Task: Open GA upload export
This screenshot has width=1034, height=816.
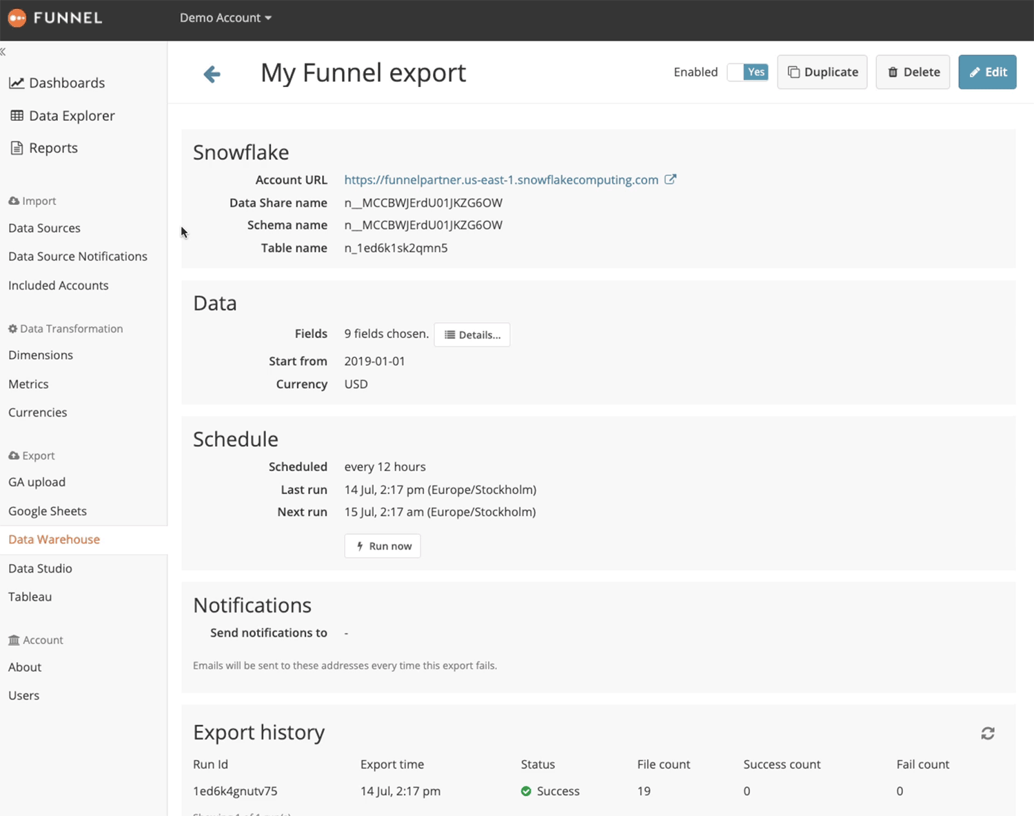Action: (x=37, y=482)
